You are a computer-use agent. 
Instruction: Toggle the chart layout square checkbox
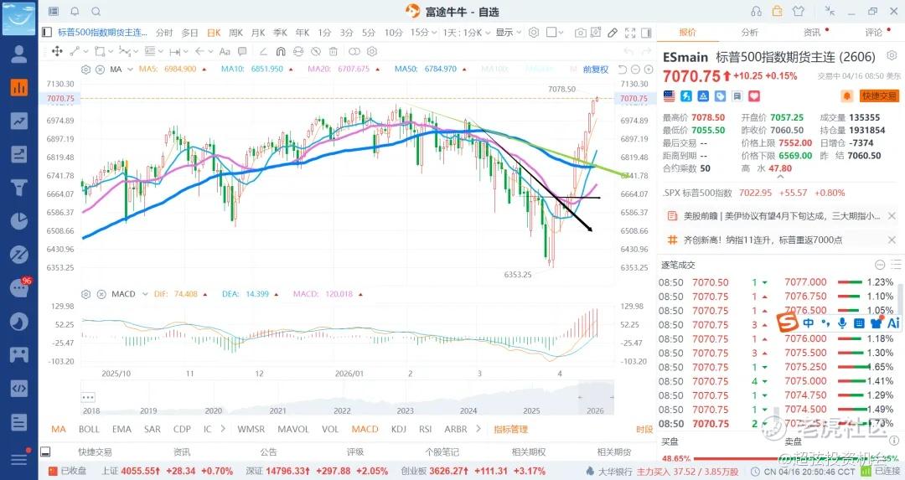pyautogui.click(x=551, y=33)
